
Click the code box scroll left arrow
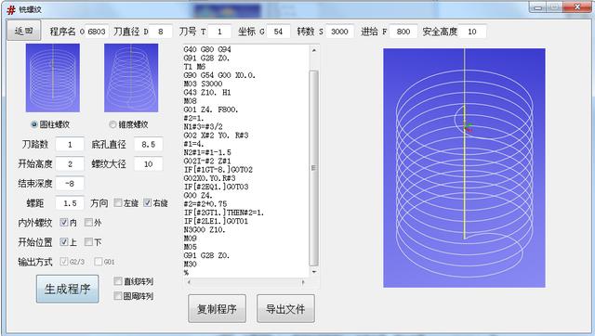tap(189, 282)
